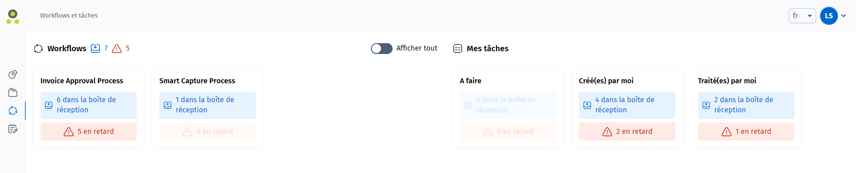The height and width of the screenshot is (173, 856).
Task: Click the Workflows inbox count icon
Action: click(96, 49)
